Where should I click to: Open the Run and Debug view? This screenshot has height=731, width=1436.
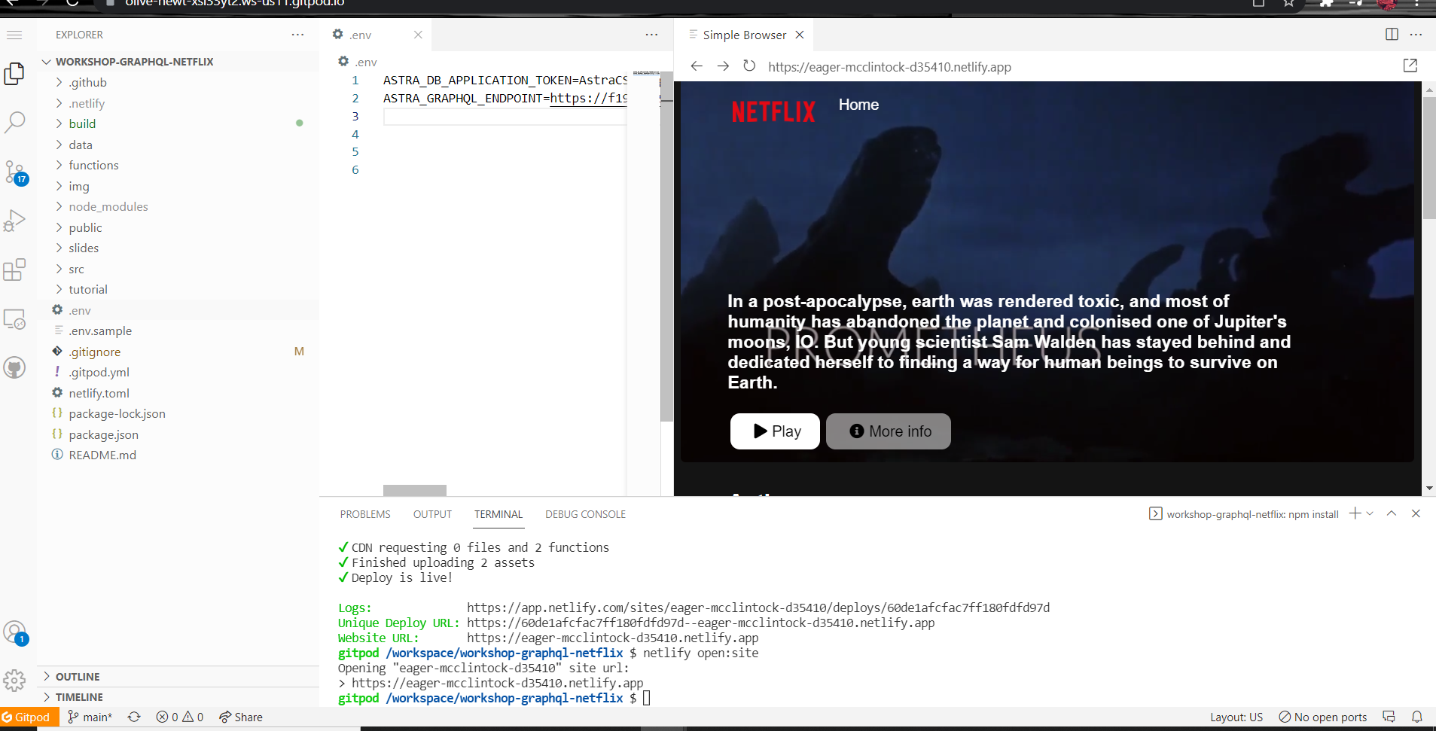coord(15,219)
